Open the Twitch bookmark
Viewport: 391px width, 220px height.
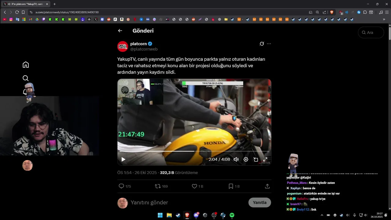[44, 19]
